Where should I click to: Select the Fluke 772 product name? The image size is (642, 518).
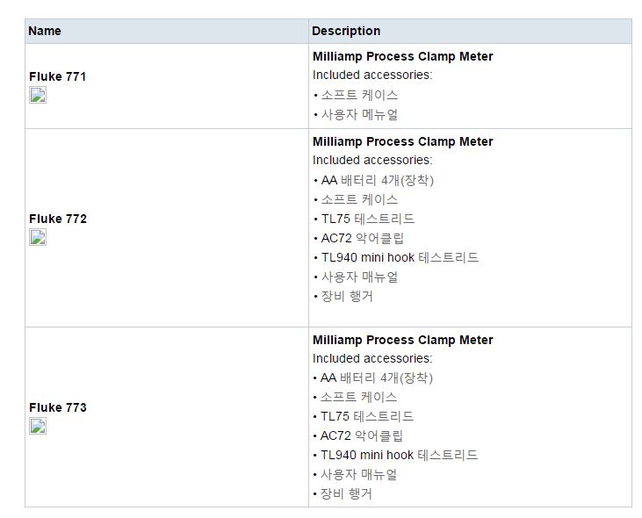click(x=58, y=219)
